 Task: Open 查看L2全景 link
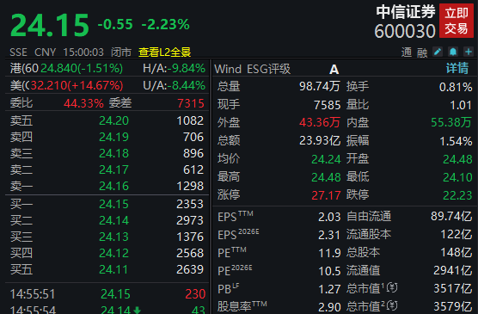164,52
